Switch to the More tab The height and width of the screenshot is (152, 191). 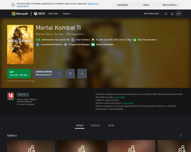click(x=111, y=126)
